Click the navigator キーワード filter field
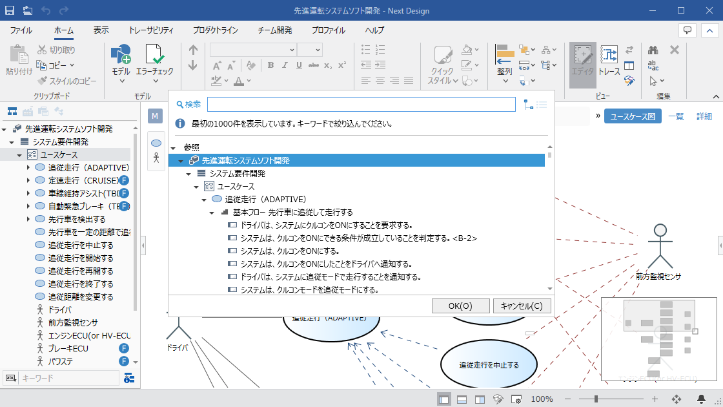 [70, 378]
